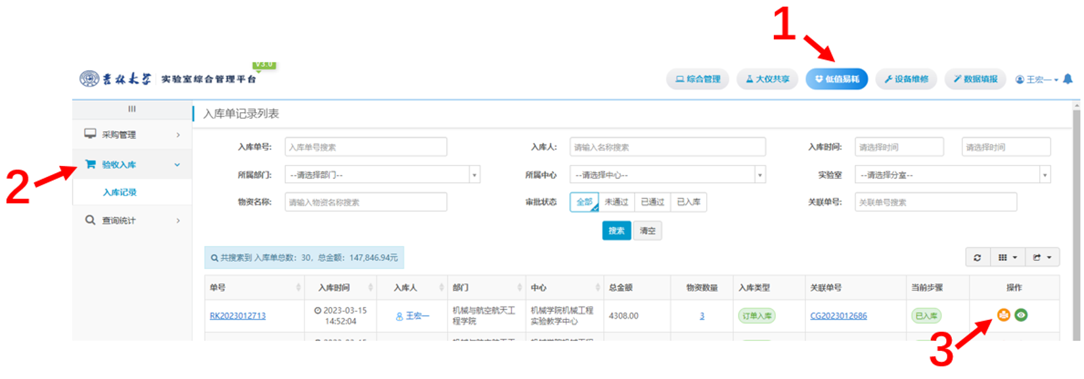
Task: Sort table by 单号 column arrows
Action: [x=298, y=288]
